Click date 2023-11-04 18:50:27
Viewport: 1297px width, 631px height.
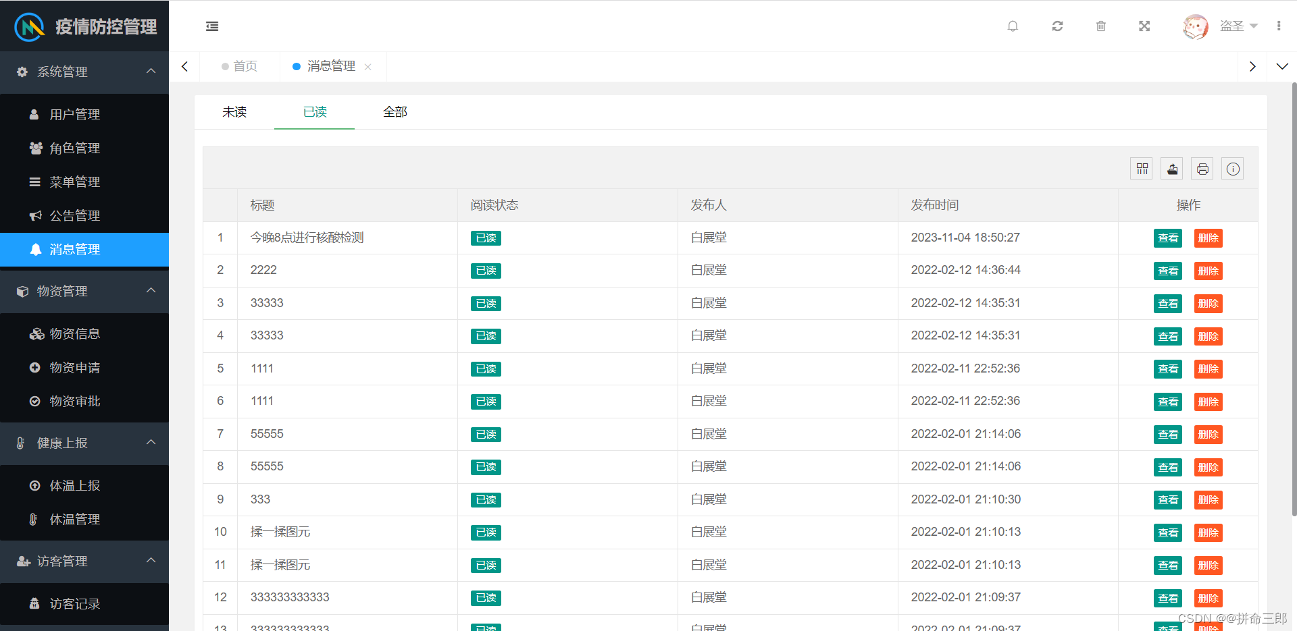click(965, 238)
